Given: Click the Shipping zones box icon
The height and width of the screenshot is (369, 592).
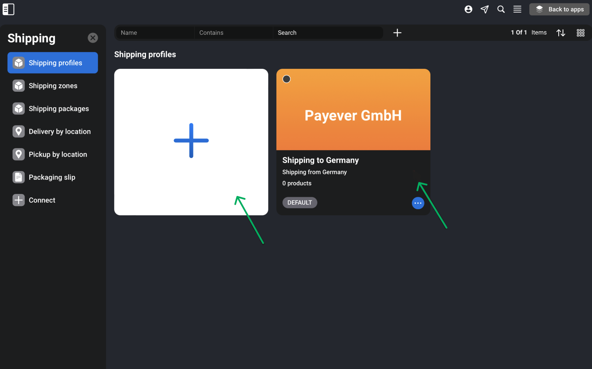Looking at the screenshot, I should 18,86.
